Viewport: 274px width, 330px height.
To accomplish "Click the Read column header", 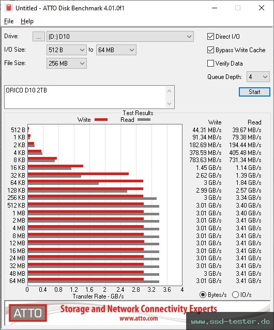I will click(x=254, y=122).
